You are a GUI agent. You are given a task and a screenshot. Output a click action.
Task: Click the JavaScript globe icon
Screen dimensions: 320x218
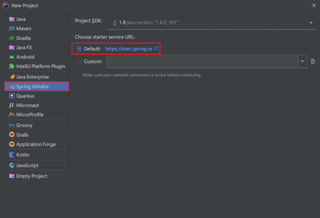tap(12, 165)
